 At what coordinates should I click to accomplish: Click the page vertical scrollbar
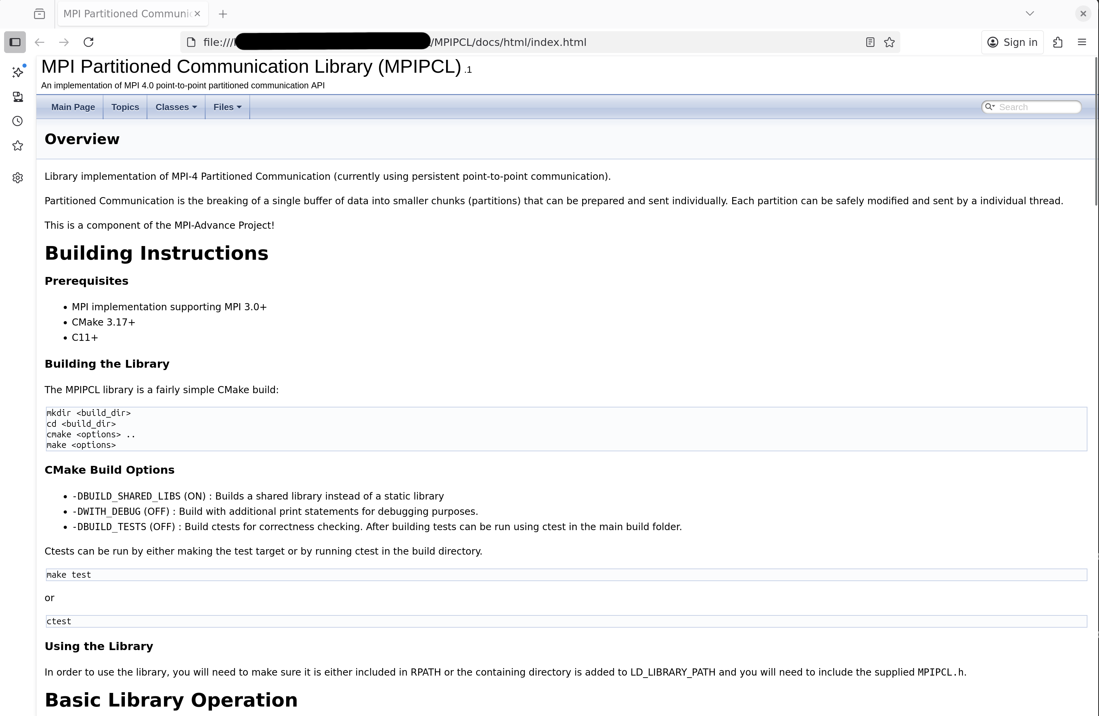tap(1096, 132)
